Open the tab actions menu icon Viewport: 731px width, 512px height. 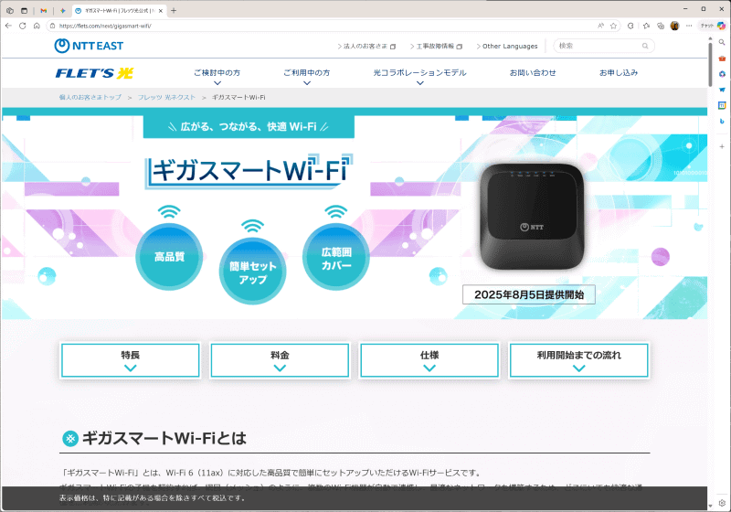[25, 10]
